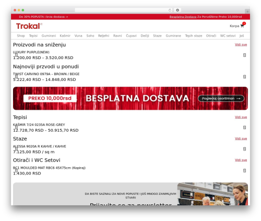Screen dimensions: 261x221
Task: Click Vidi sve for Otirači i WC Setovi
Action: coord(241,160)
